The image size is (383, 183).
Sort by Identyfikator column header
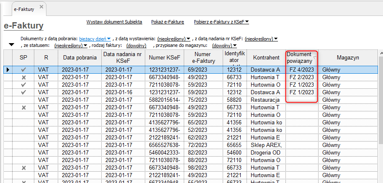tap(236, 58)
